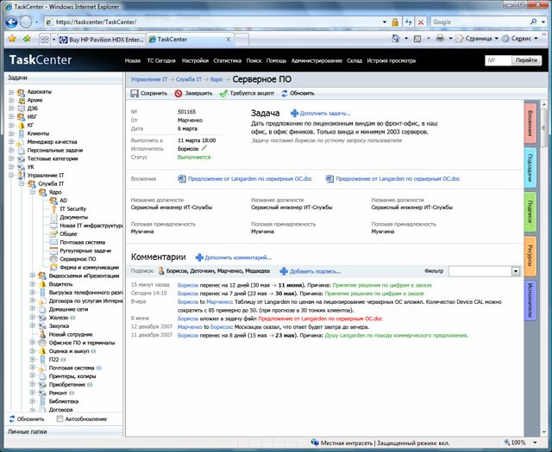
Task: Click the red Завершить prohibition icon
Action: (x=179, y=94)
